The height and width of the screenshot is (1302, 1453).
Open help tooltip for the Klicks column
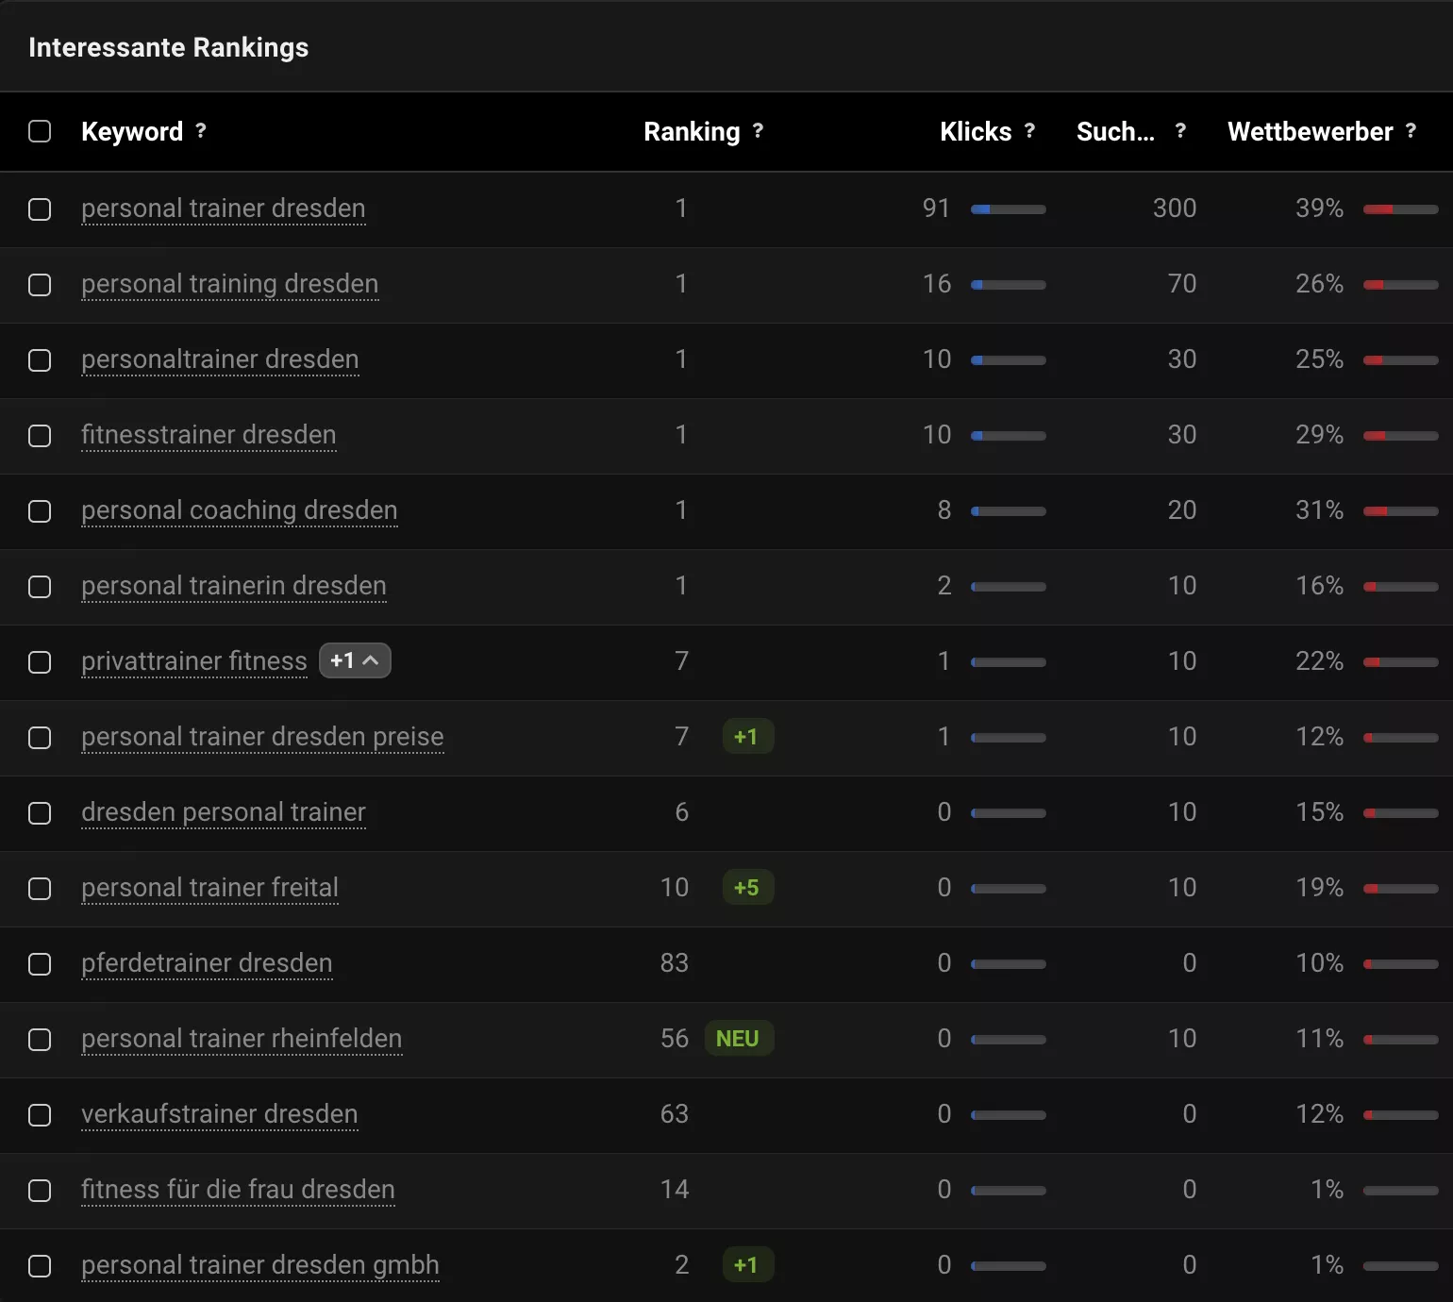(x=1029, y=131)
